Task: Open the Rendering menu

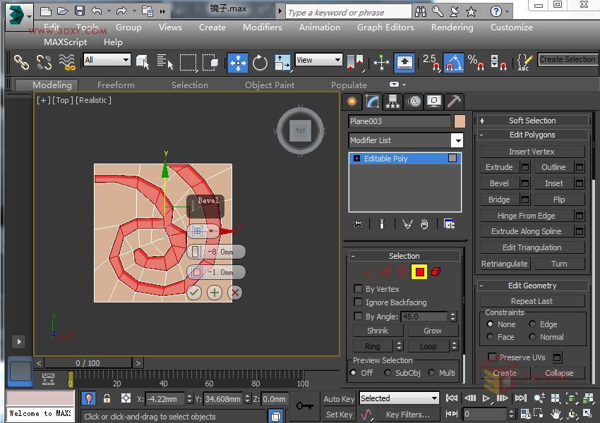Action: click(452, 27)
